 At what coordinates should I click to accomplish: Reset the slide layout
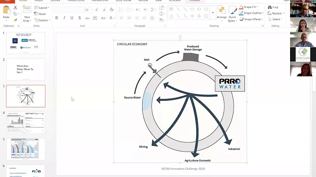coord(40,14)
